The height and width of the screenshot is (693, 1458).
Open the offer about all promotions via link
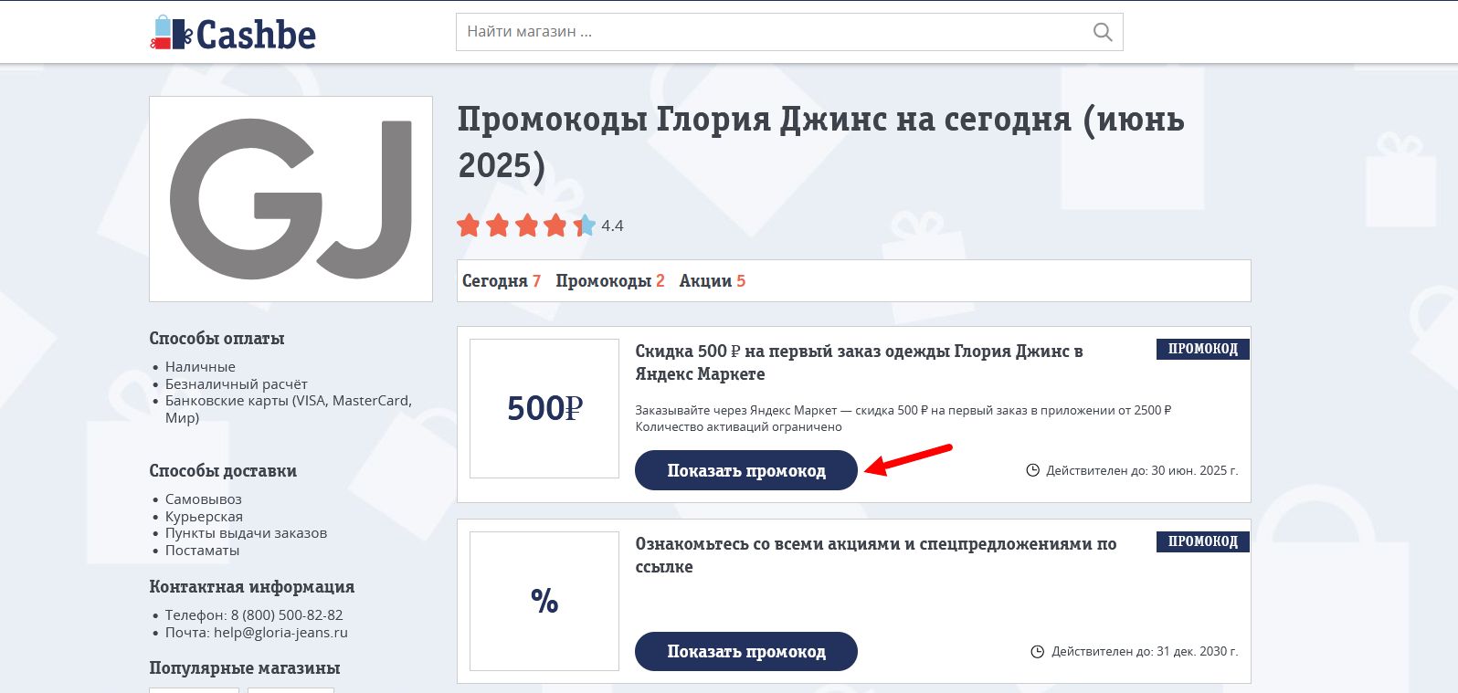click(875, 555)
